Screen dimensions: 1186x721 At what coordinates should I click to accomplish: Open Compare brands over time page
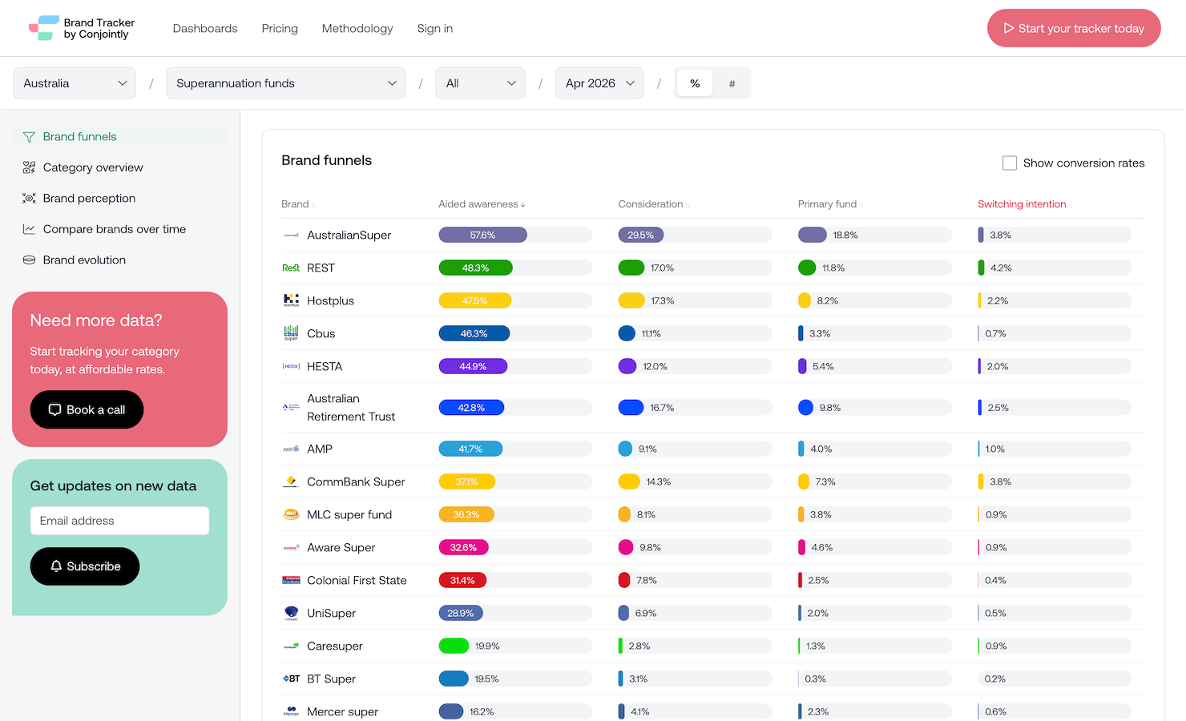click(120, 229)
